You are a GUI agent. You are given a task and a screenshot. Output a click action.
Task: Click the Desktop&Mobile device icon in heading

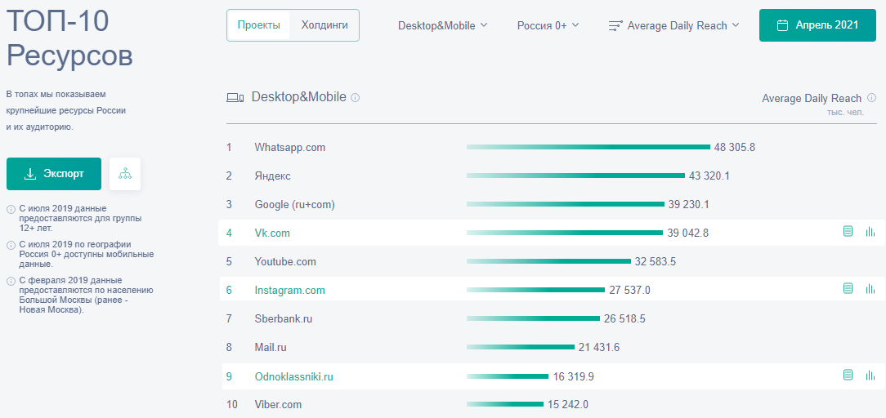tap(235, 98)
